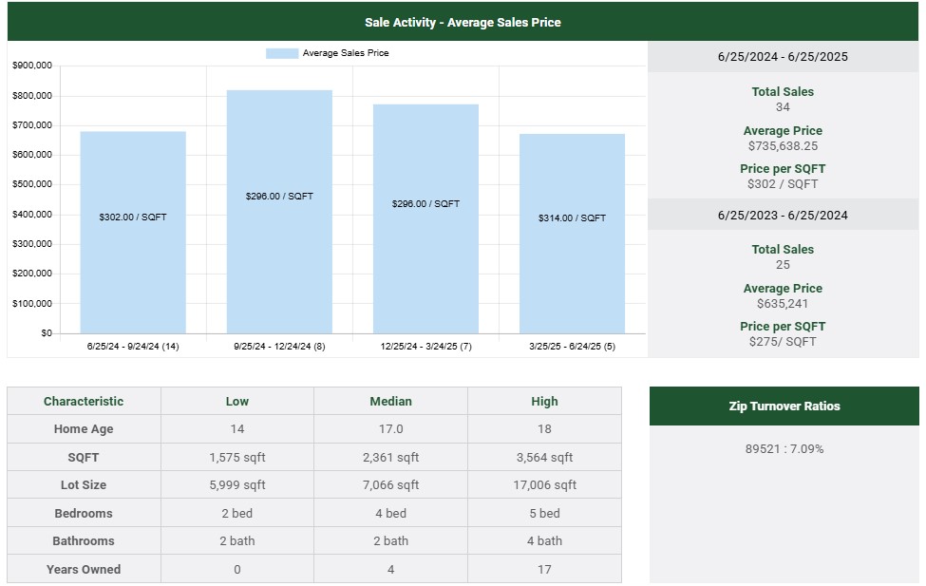
Task: Click the High column header
Action: click(x=544, y=401)
